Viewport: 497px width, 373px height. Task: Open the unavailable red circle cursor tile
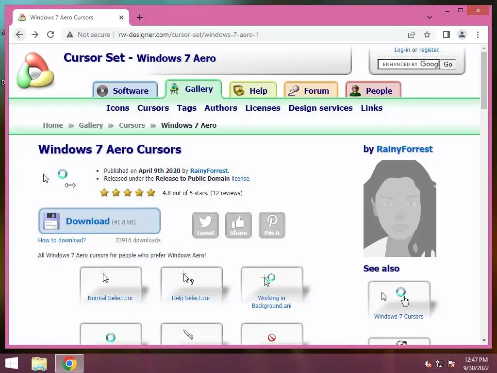[272, 334]
